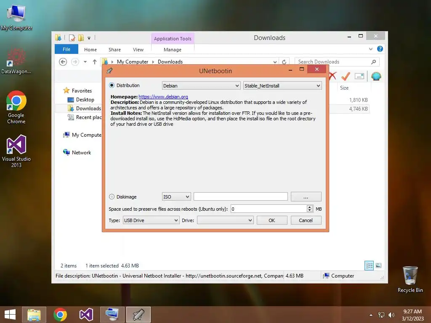Select Recent places in the navigation pane
Viewport: 431px width, 323px height.
coord(88,117)
